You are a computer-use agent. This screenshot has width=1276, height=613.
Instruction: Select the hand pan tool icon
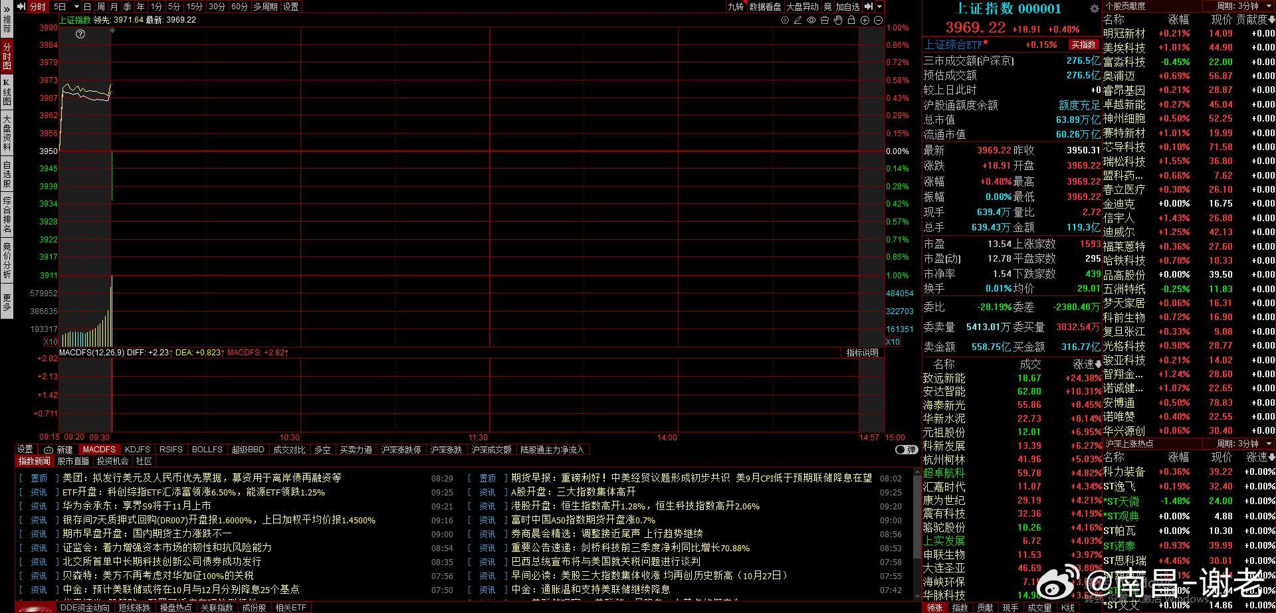coord(838,20)
